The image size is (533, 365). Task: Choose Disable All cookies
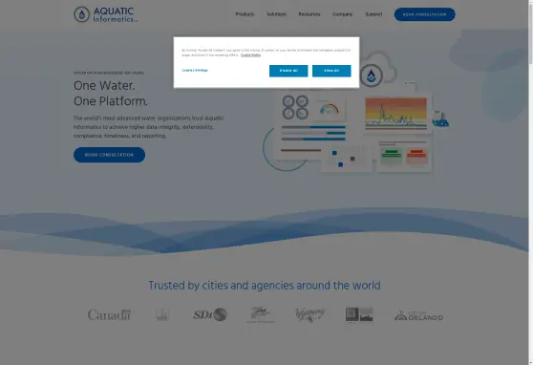[288, 71]
